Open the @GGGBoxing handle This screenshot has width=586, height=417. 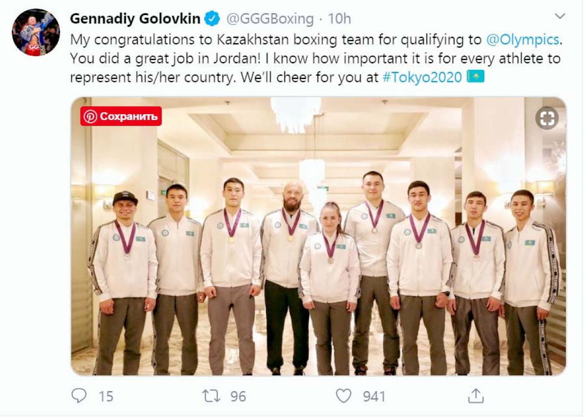click(x=269, y=19)
